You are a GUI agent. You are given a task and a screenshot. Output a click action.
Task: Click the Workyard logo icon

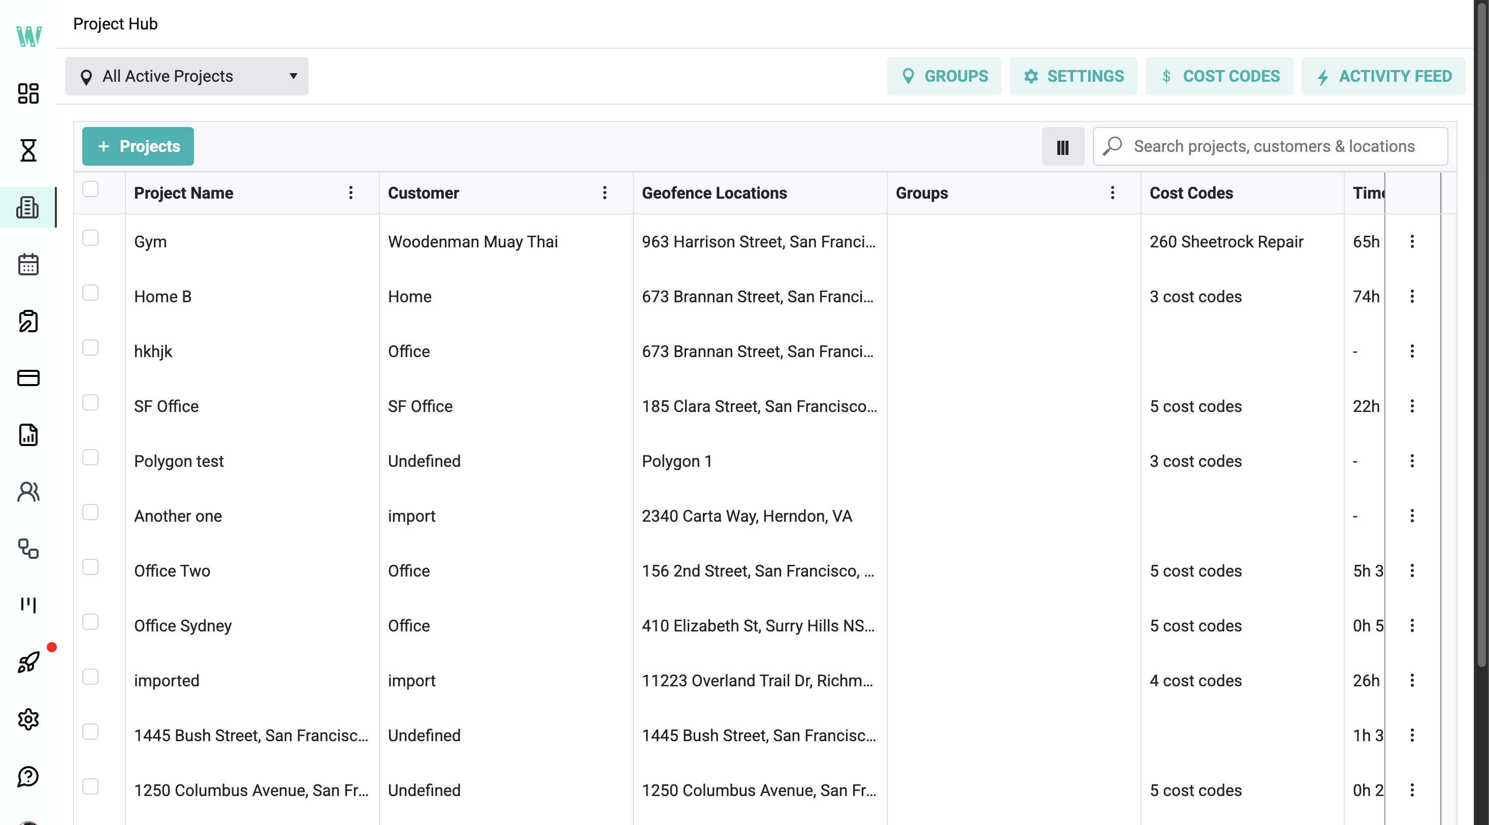pos(28,36)
